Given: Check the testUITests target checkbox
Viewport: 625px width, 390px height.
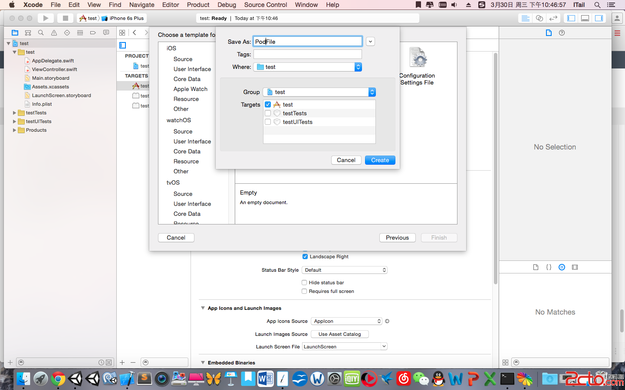Looking at the screenshot, I should tap(268, 122).
